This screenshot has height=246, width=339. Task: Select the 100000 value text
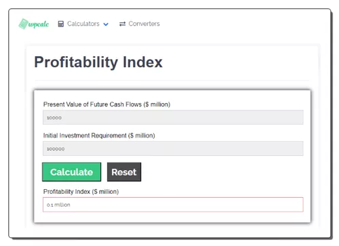56,149
